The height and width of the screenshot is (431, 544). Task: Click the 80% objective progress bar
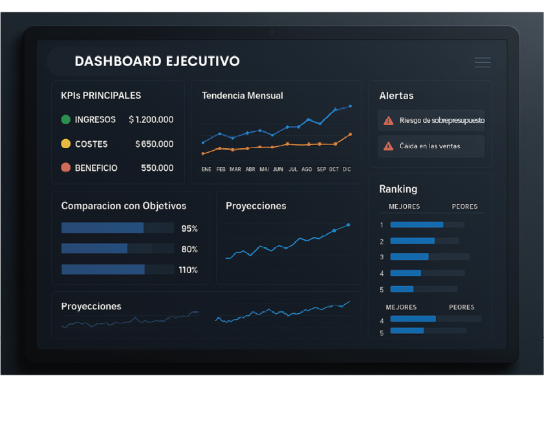(x=117, y=249)
